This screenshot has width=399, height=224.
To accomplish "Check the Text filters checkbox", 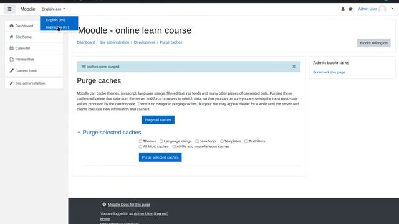I will tap(246, 141).
